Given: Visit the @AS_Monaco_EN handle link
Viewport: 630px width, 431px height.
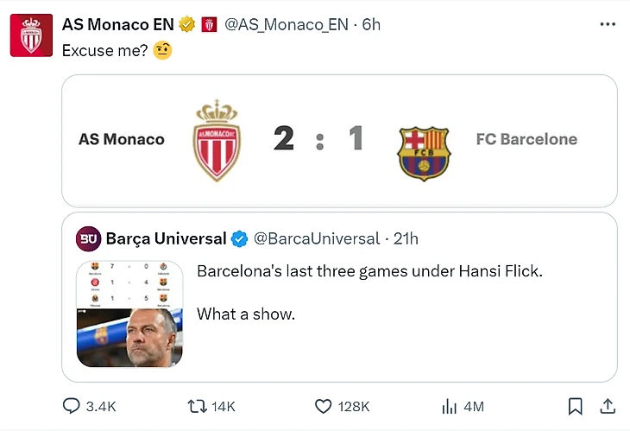Looking at the screenshot, I should pos(287,25).
